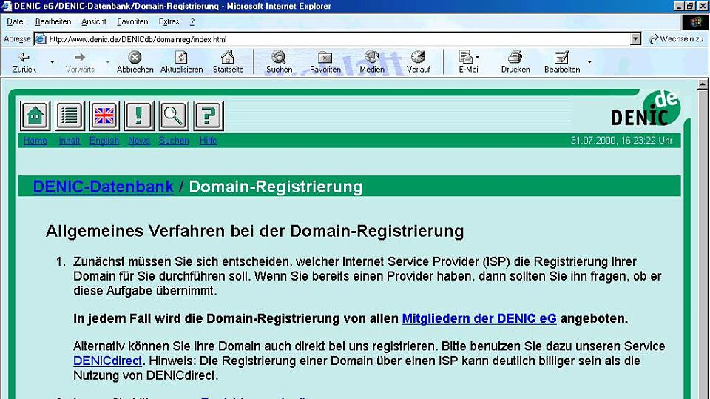This screenshot has height=399, width=710.
Task: Open the Extras menu
Action: pos(169,21)
